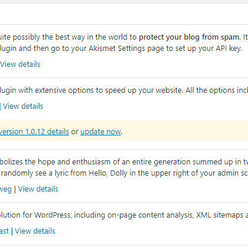View details for the WordPress SEO plugin
Viewport: 248px width, 246px height.
coord(35,231)
